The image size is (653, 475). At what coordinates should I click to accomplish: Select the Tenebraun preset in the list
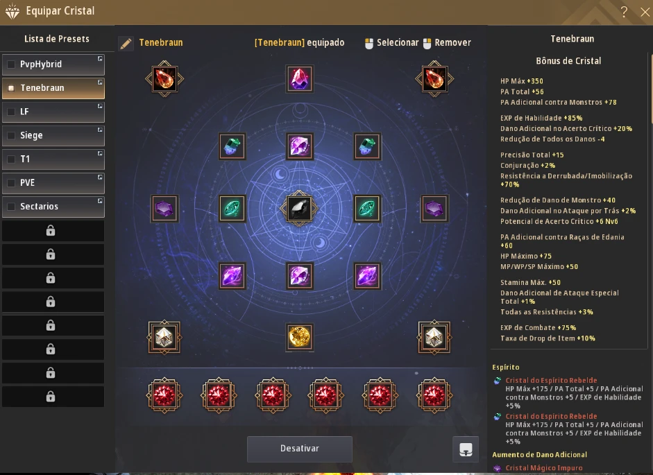(x=53, y=88)
